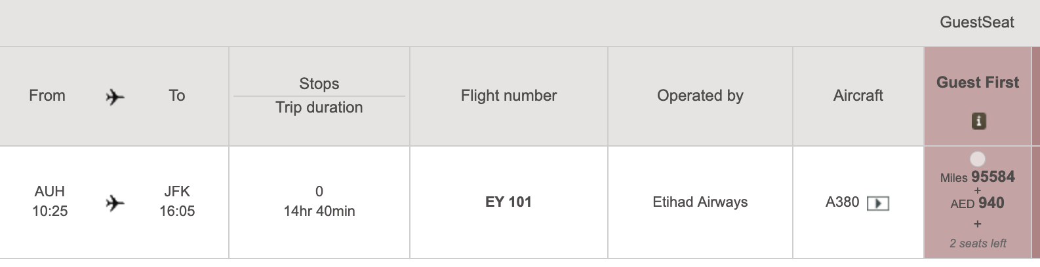Click the airplane icon between AUH and JFK
The width and height of the screenshot is (1040, 267).
[115, 204]
